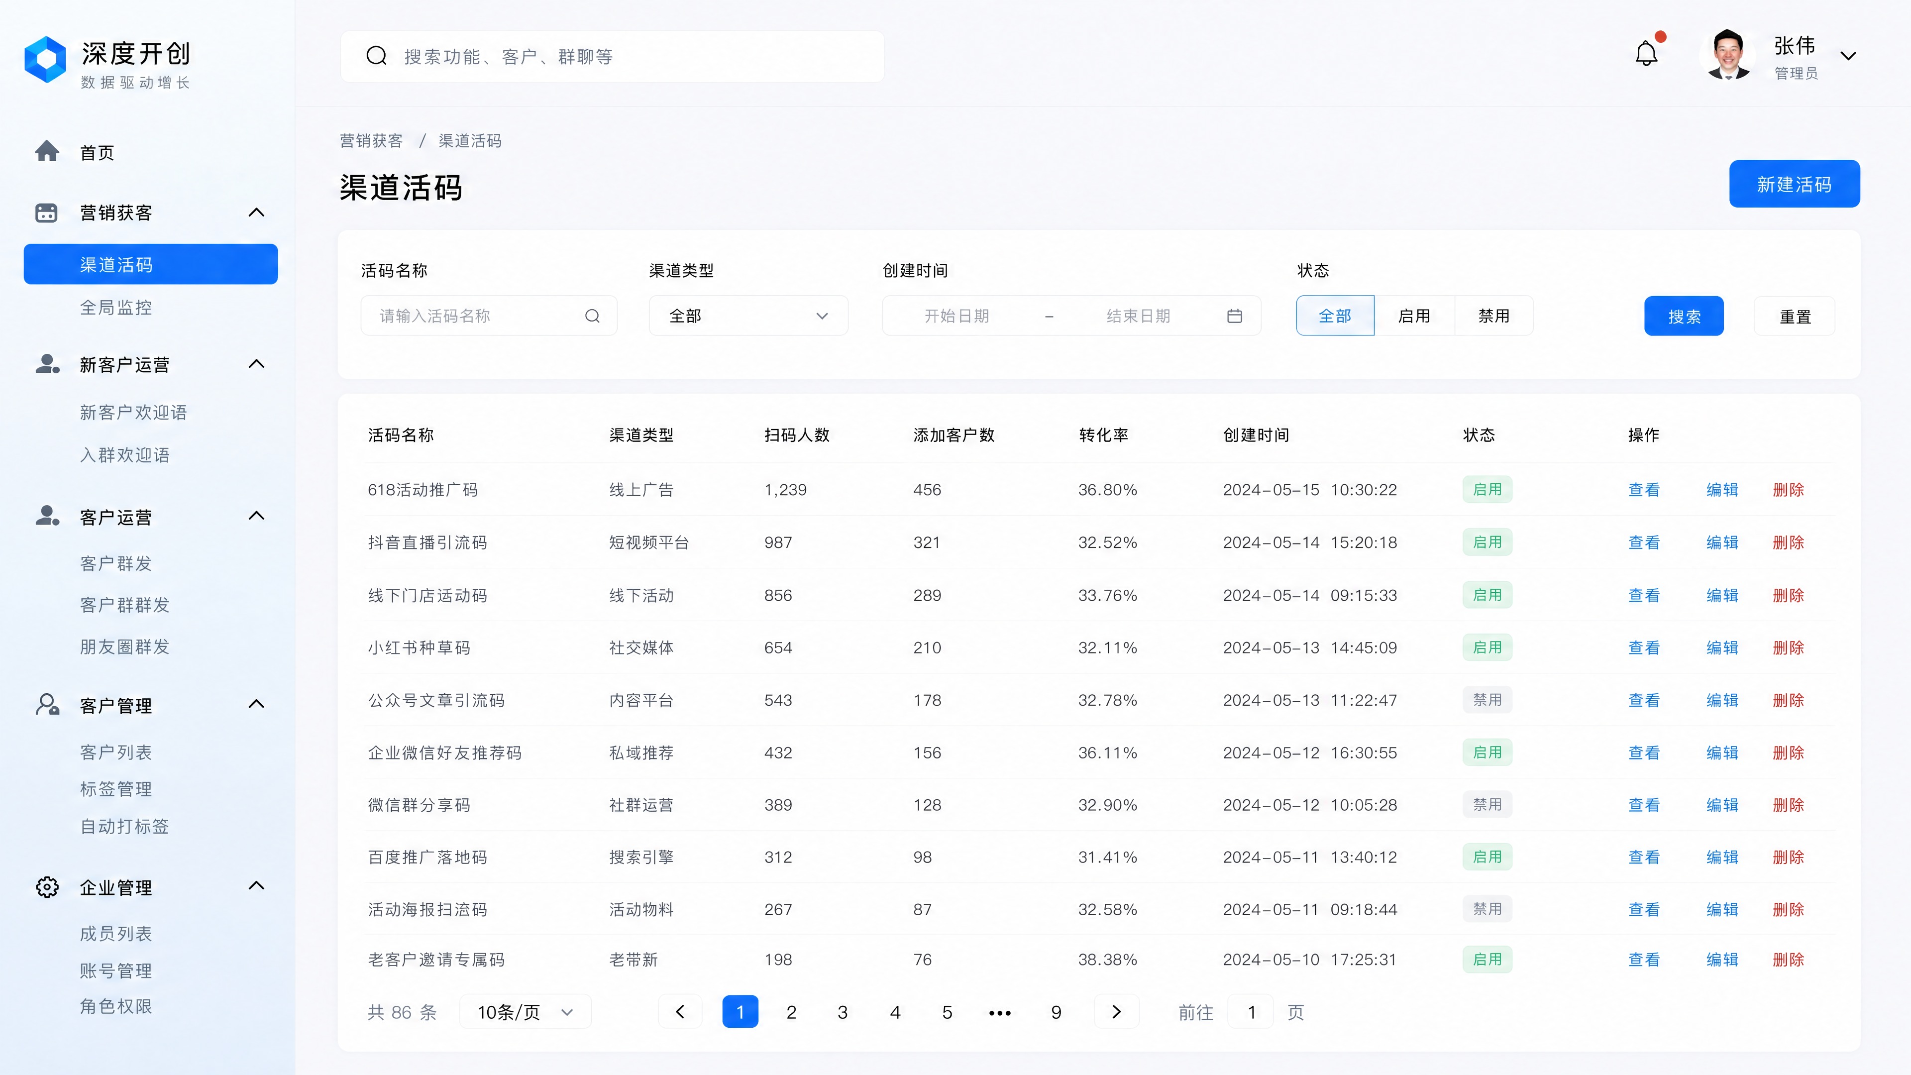The height and width of the screenshot is (1075, 1911).
Task: Click 新建活码 button
Action: pos(1795,184)
